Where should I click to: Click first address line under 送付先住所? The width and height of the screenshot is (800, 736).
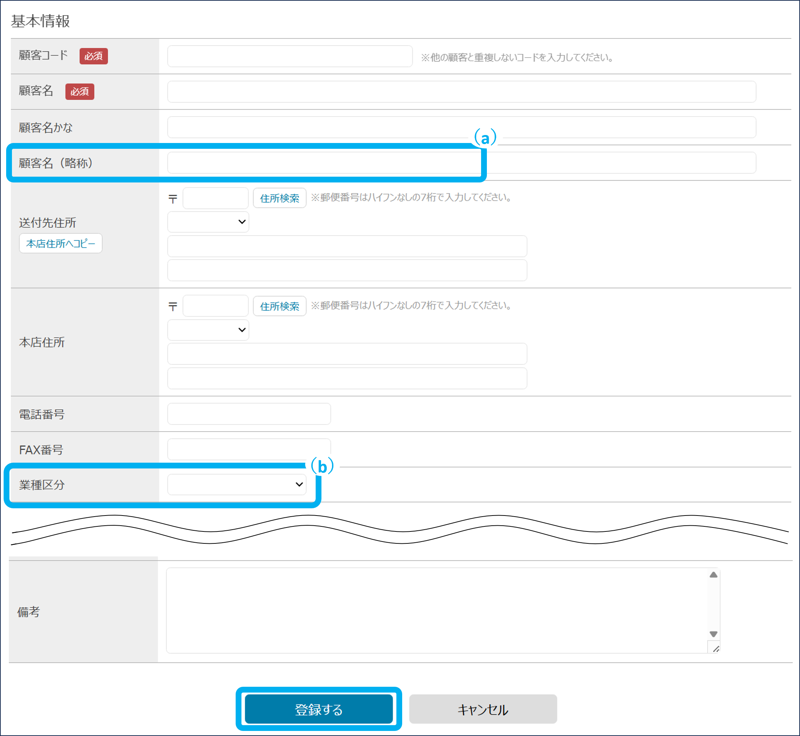click(347, 246)
